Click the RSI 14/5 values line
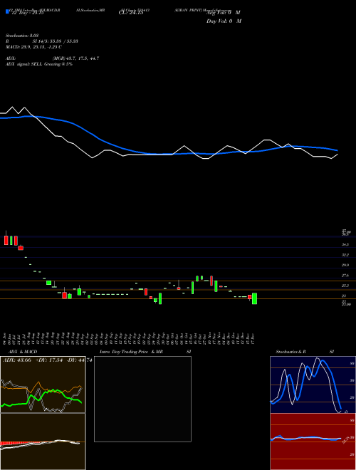The width and height of the screenshot is (356, 470). coord(42,41)
